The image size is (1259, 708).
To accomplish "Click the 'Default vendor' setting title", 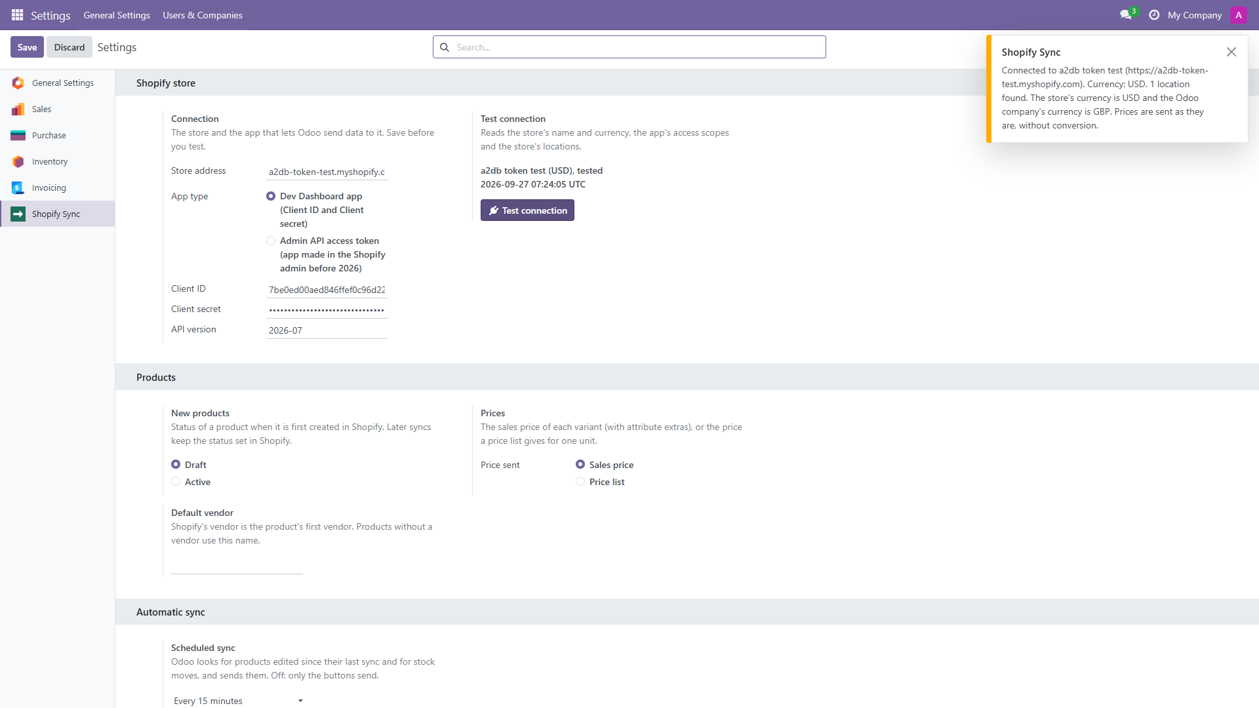I will pos(203,513).
